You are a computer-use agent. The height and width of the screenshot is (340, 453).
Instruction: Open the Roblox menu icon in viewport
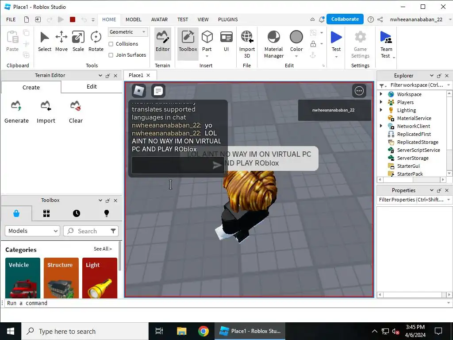pyautogui.click(x=138, y=91)
